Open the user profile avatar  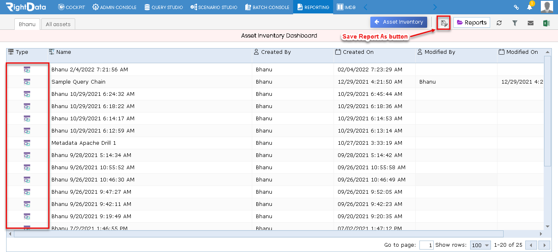point(547,7)
